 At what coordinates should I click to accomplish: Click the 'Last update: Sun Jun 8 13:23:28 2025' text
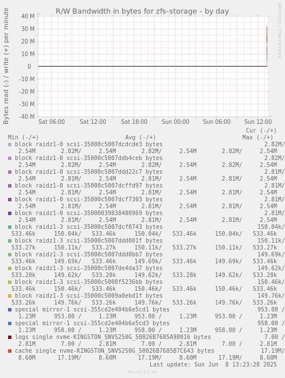213,364
